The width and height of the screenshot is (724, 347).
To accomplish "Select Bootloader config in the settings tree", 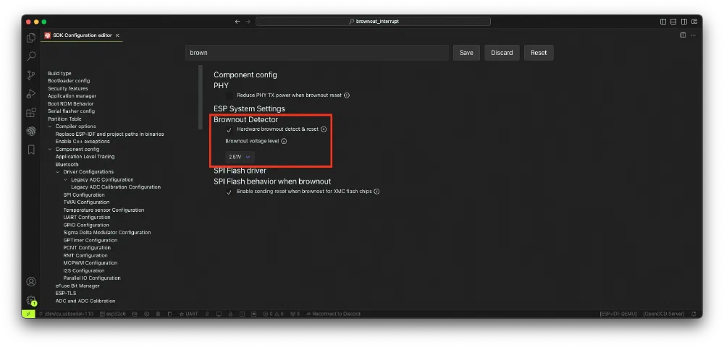I will click(69, 81).
